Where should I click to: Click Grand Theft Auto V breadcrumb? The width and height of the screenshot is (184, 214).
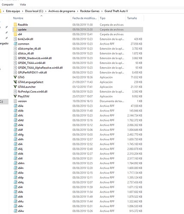[116, 11]
